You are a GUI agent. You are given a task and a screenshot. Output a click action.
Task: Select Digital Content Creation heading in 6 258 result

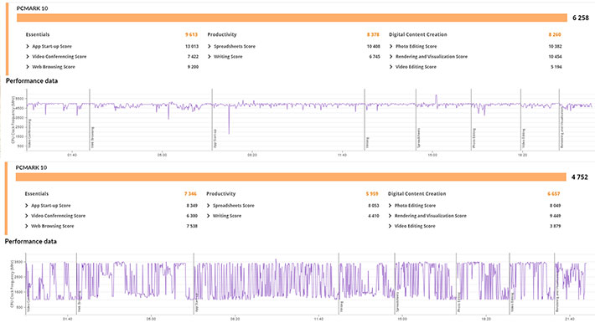pyautogui.click(x=418, y=34)
